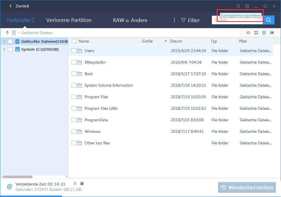The width and height of the screenshot is (281, 197).
Task: Toggle the select-all checkbox beside Name header
Action: 74,41
